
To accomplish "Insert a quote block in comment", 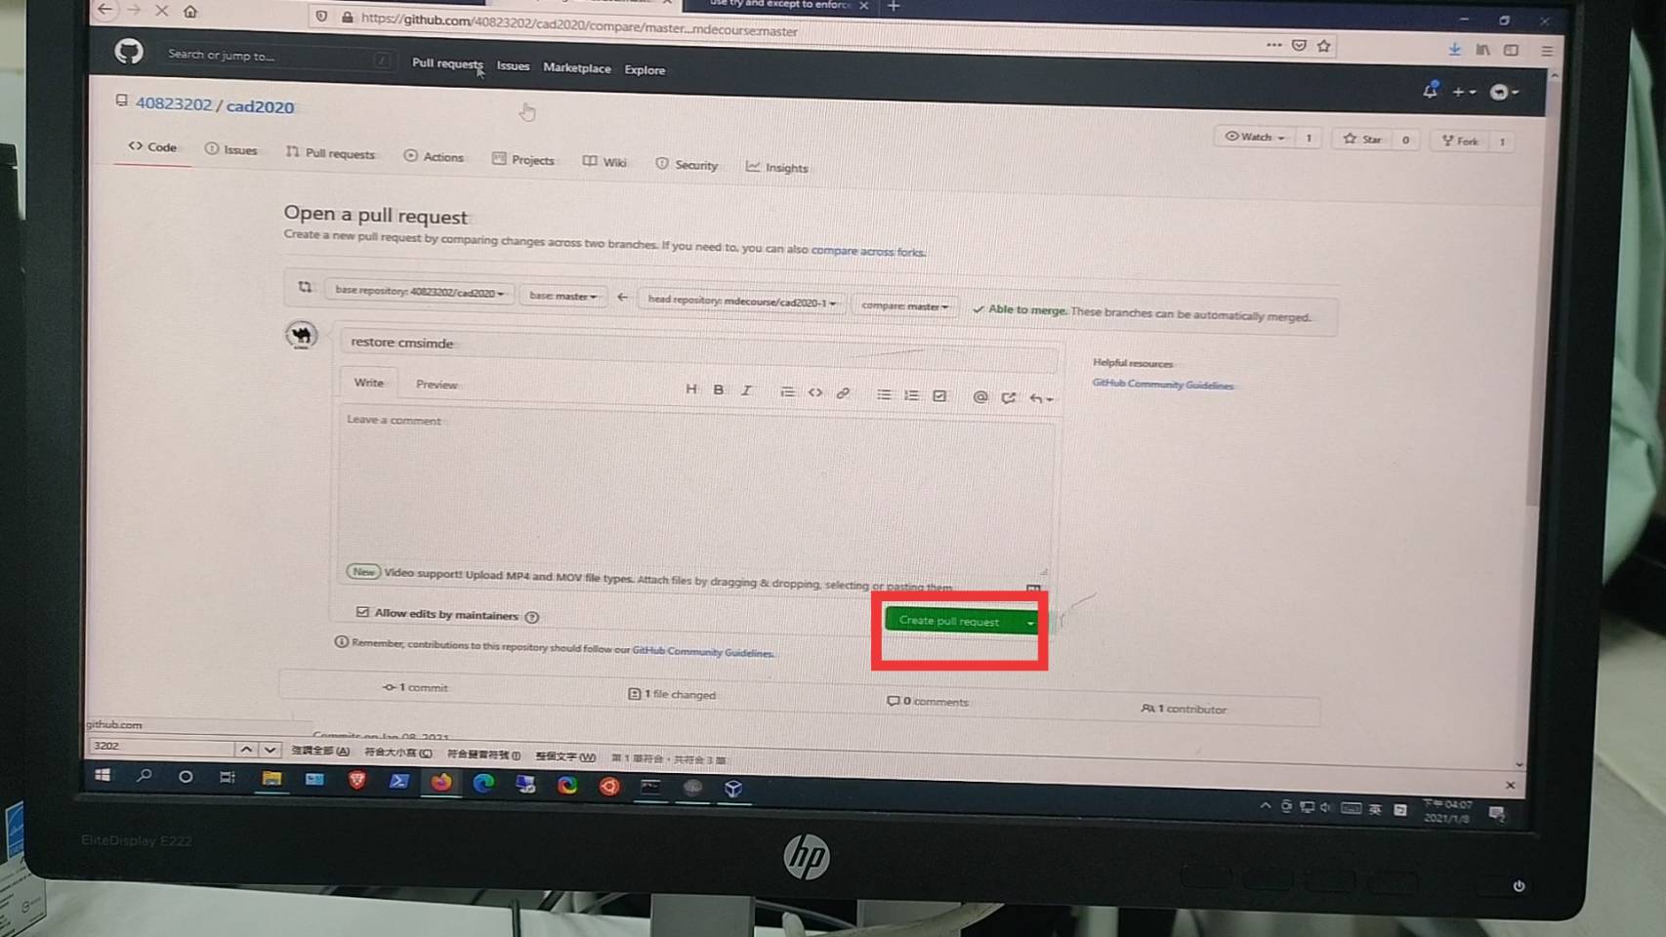I will click(x=787, y=391).
